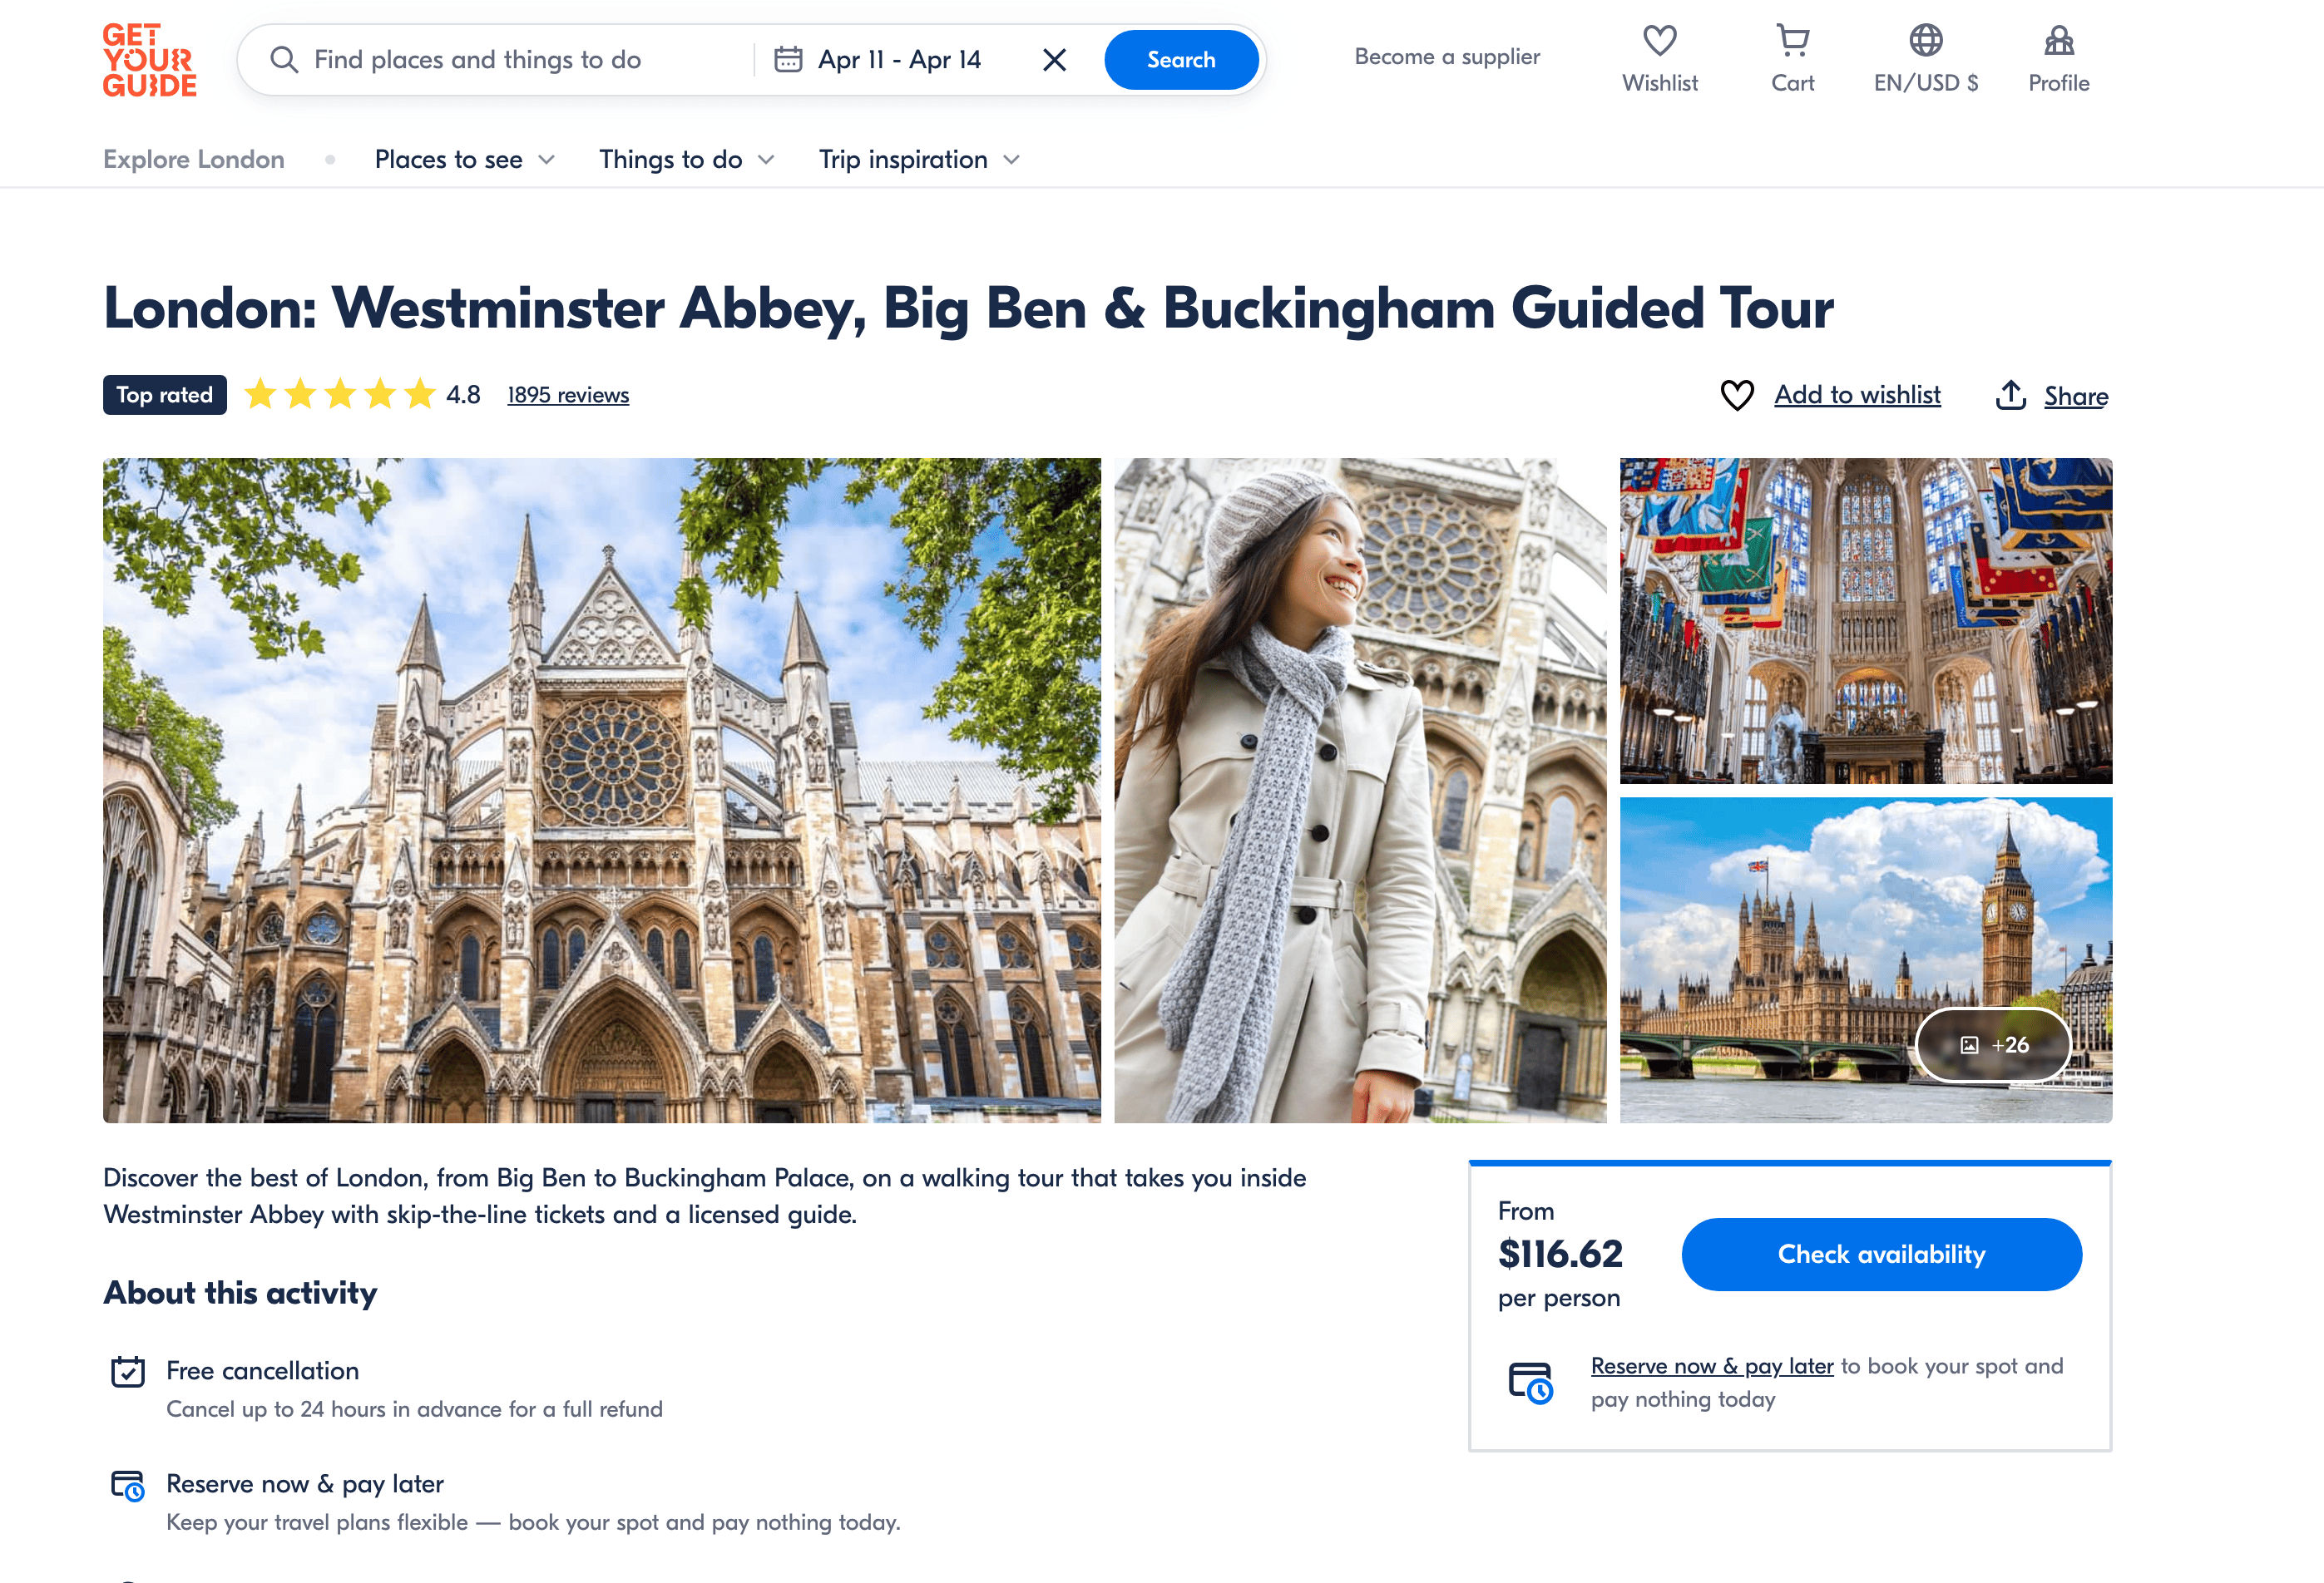The width and height of the screenshot is (2324, 1583).
Task: Expand the Trip inspiration dropdown
Action: 918,160
